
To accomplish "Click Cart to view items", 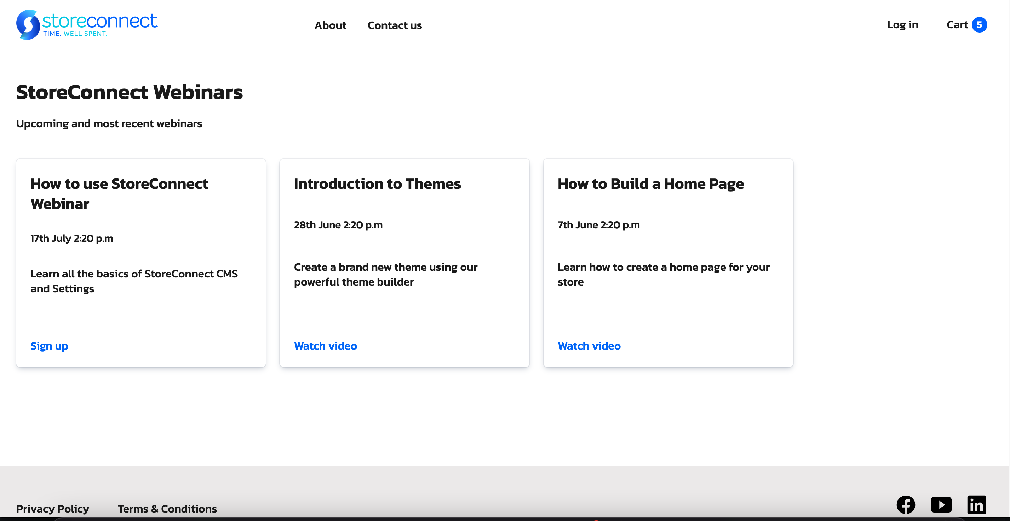I will coord(967,25).
